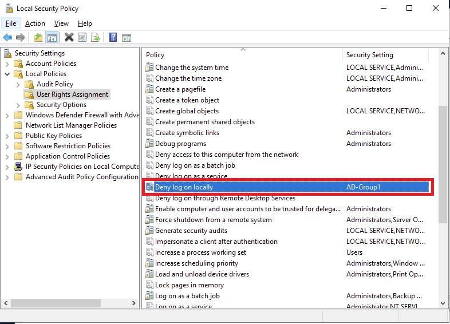Click the icon beside Force shutdown from a remote system
This screenshot has width=450, height=324.
coord(149,220)
